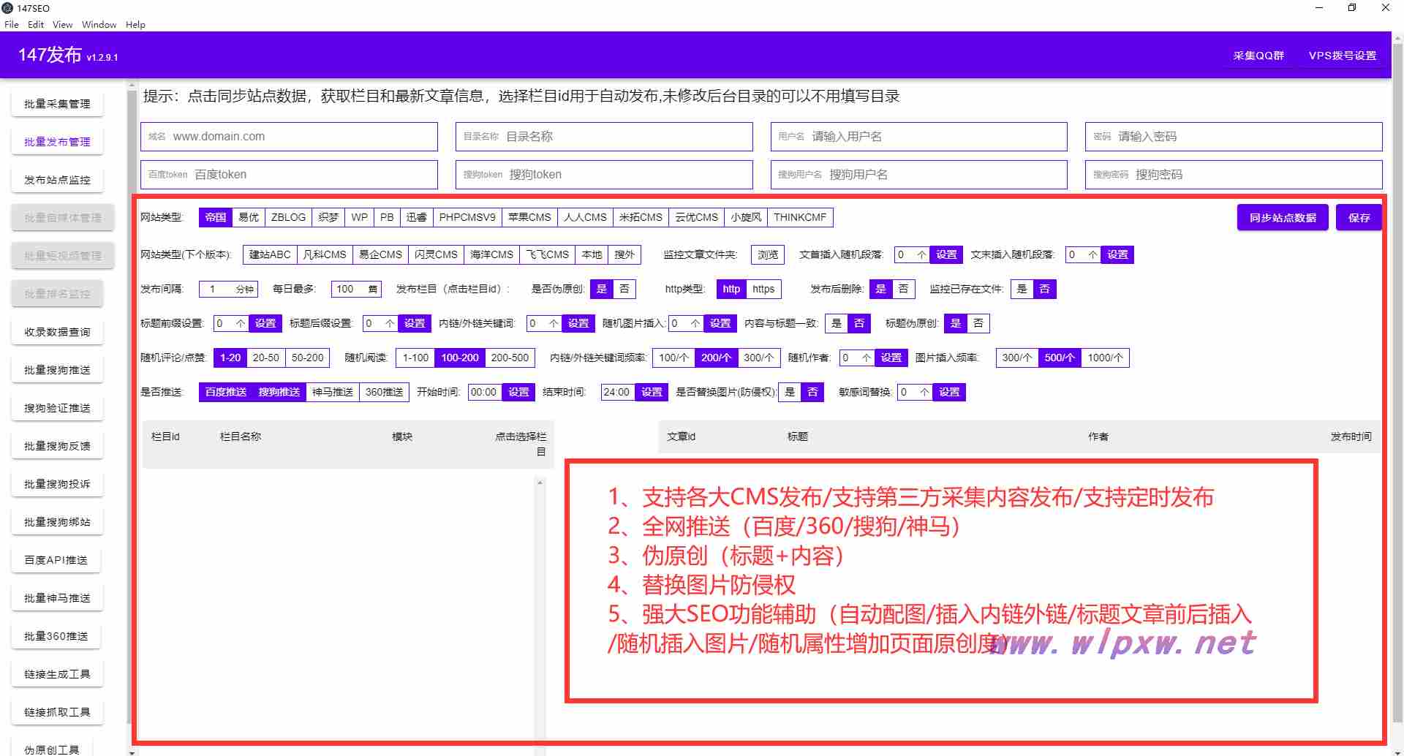This screenshot has width=1404, height=756.
Task: Open the File menu
Action: click(12, 24)
